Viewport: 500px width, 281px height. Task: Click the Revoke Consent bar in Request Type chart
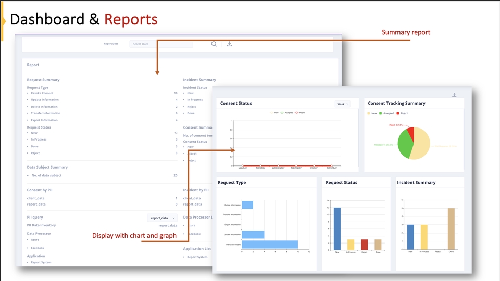(270, 245)
